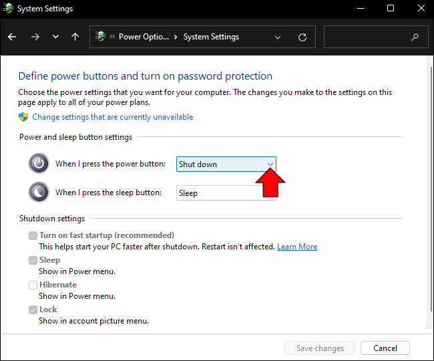Go back using the back arrow
Image resolution: width=434 pixels, height=361 pixels.
coord(11,37)
